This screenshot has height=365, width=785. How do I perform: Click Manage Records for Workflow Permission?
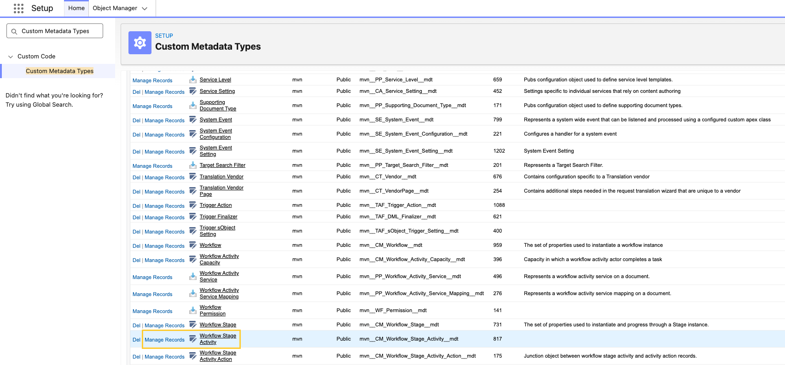pyautogui.click(x=152, y=311)
